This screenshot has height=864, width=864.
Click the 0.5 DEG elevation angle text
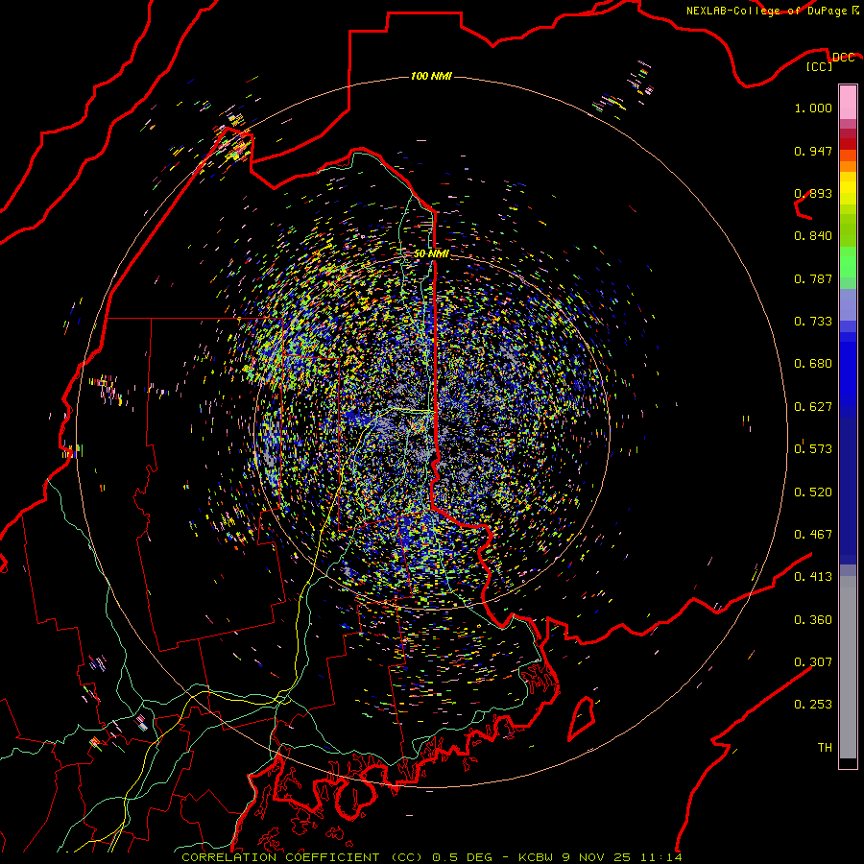pos(464,857)
